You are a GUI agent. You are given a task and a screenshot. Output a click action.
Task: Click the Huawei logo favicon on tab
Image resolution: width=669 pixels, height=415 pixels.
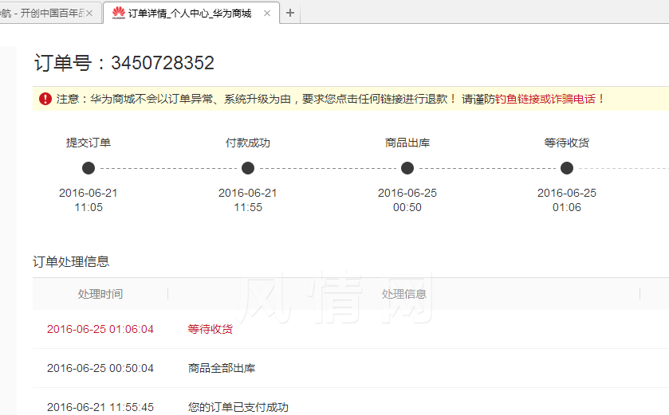pos(118,13)
